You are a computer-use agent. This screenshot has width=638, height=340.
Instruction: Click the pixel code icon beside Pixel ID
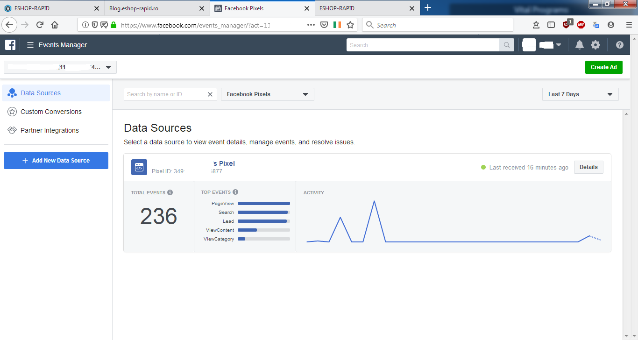point(139,167)
